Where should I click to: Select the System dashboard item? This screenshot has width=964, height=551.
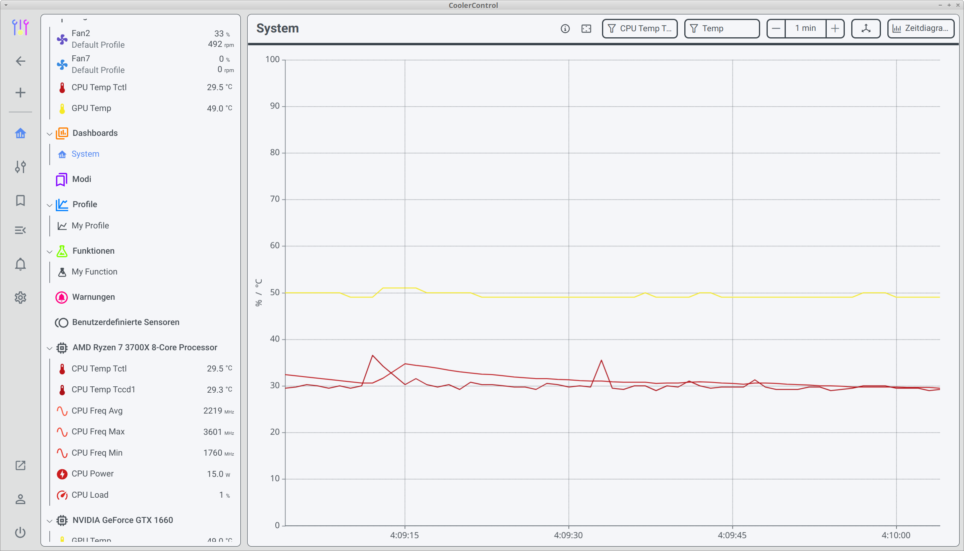[85, 154]
